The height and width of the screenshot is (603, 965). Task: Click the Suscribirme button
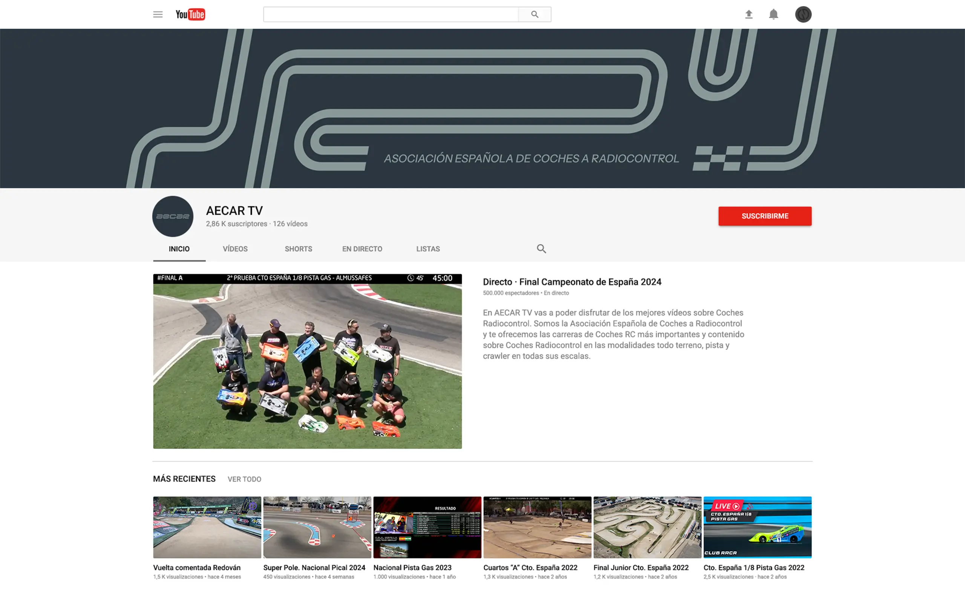764,216
